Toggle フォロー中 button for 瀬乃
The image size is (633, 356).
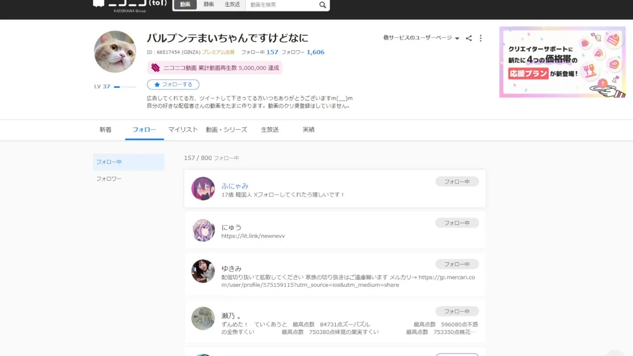point(457,311)
